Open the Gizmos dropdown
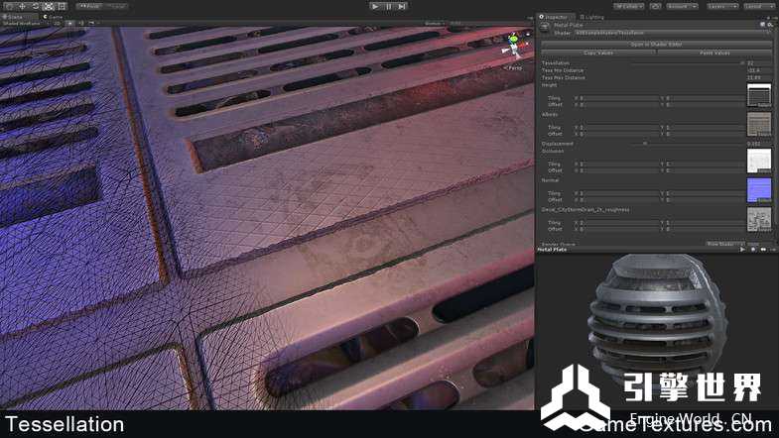The width and height of the screenshot is (779, 438). pyautogui.click(x=434, y=24)
